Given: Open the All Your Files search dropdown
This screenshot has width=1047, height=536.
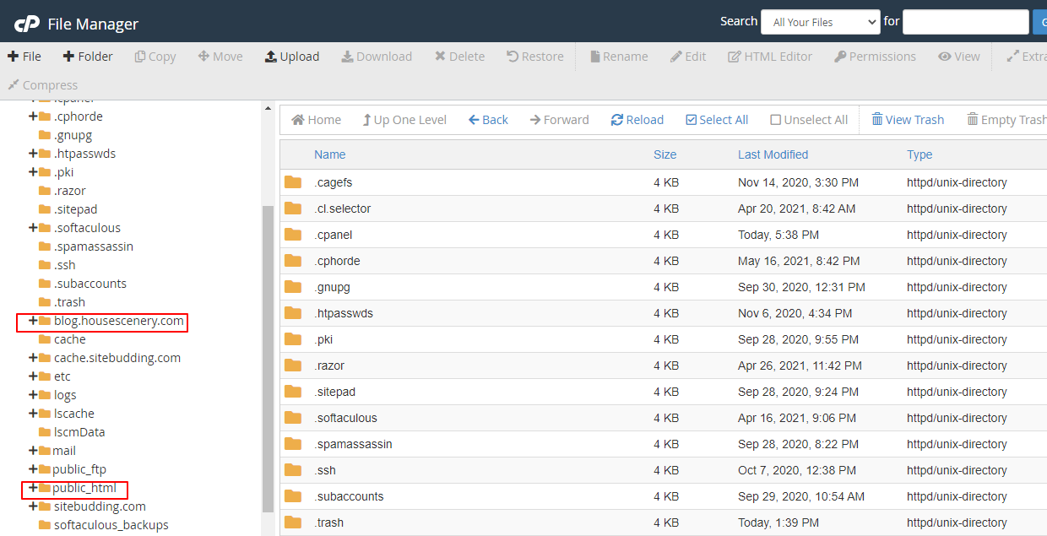Looking at the screenshot, I should (820, 22).
